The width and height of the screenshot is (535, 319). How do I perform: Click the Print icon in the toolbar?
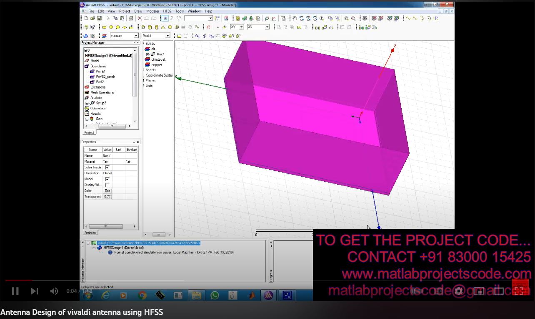click(131, 18)
